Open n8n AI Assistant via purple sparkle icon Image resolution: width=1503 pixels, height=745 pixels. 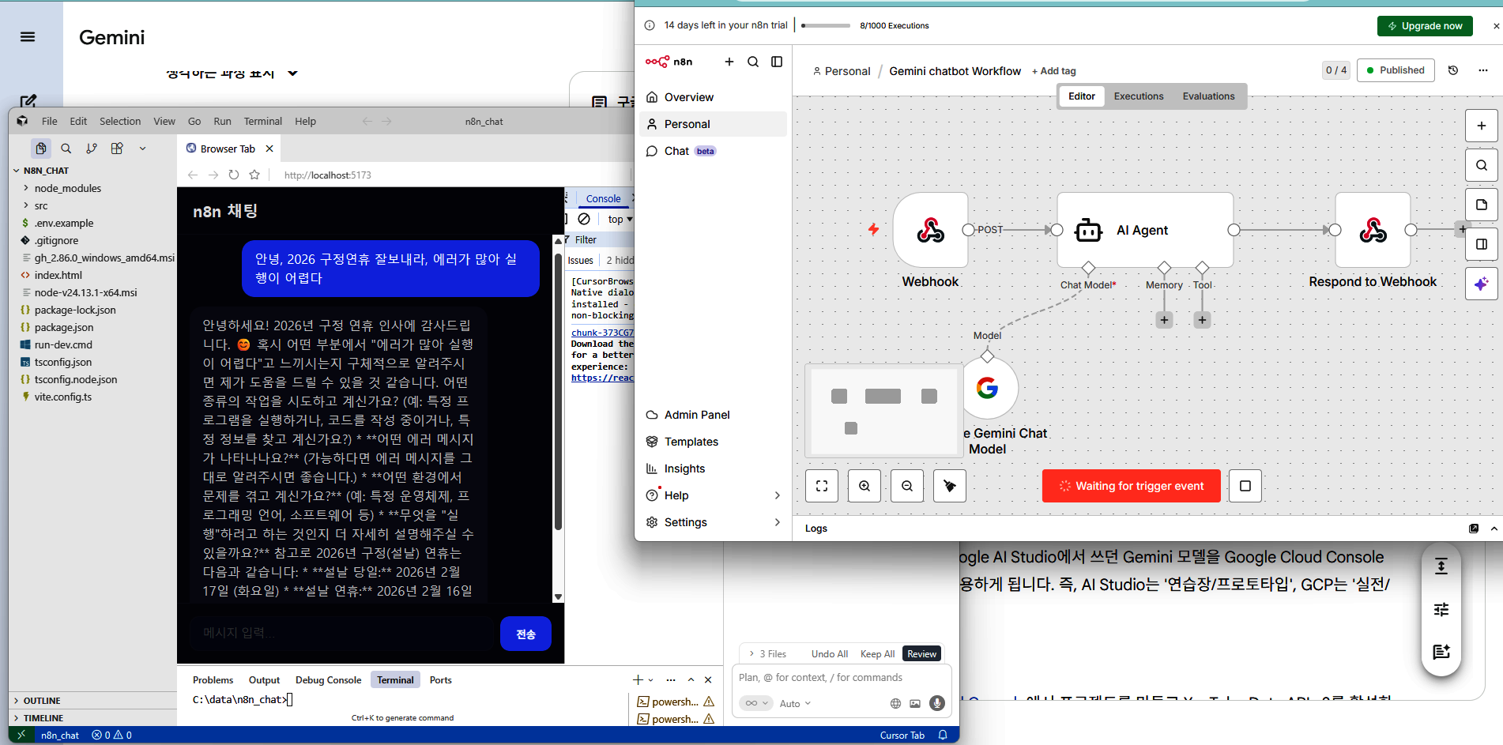[x=1482, y=284]
